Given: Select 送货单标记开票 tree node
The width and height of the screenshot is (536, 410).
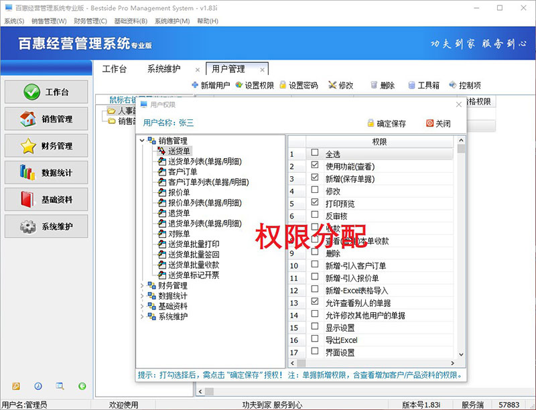Looking at the screenshot, I should coord(194,275).
